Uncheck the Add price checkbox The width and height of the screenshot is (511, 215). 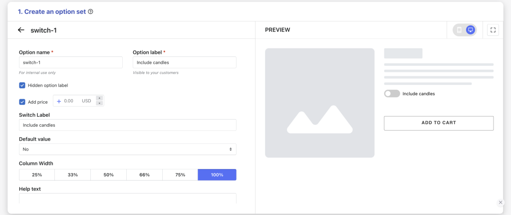click(22, 102)
